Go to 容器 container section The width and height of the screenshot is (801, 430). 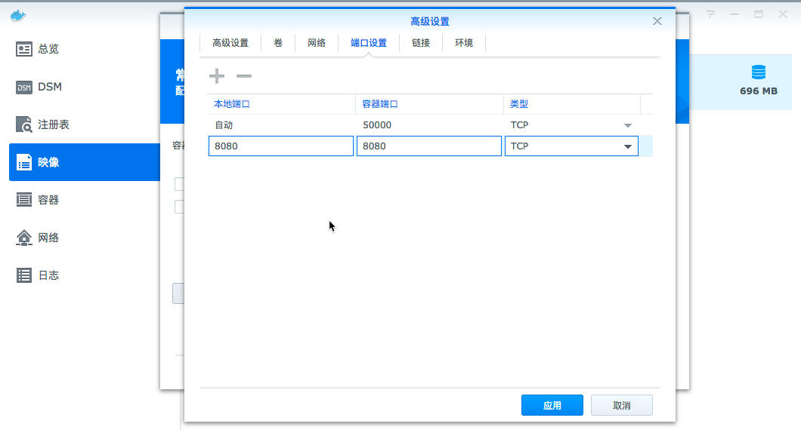(x=48, y=200)
